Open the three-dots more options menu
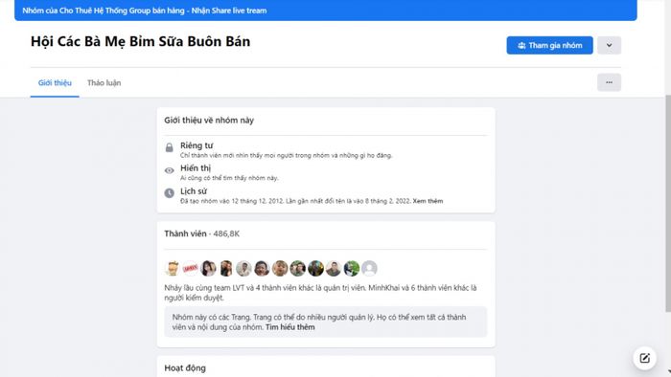This screenshot has height=377, width=671. tap(609, 82)
